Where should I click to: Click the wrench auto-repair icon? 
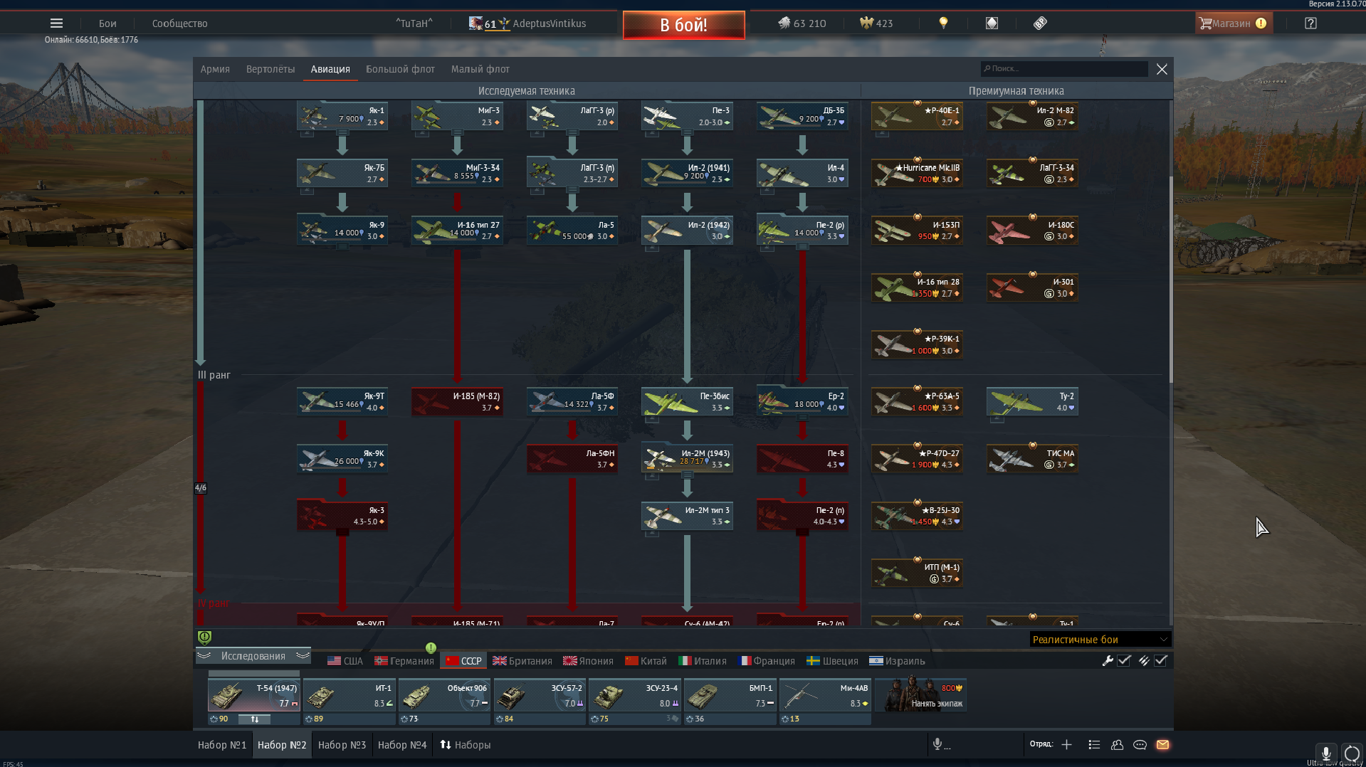1108,661
